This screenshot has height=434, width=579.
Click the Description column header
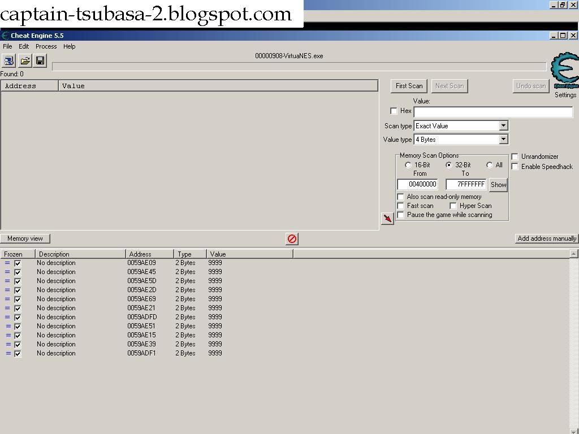coord(80,254)
